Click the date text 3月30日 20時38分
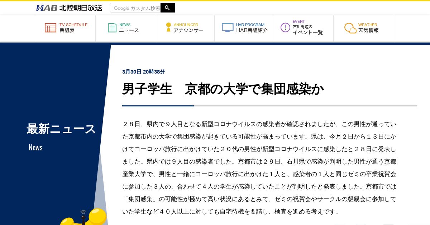 point(144,72)
